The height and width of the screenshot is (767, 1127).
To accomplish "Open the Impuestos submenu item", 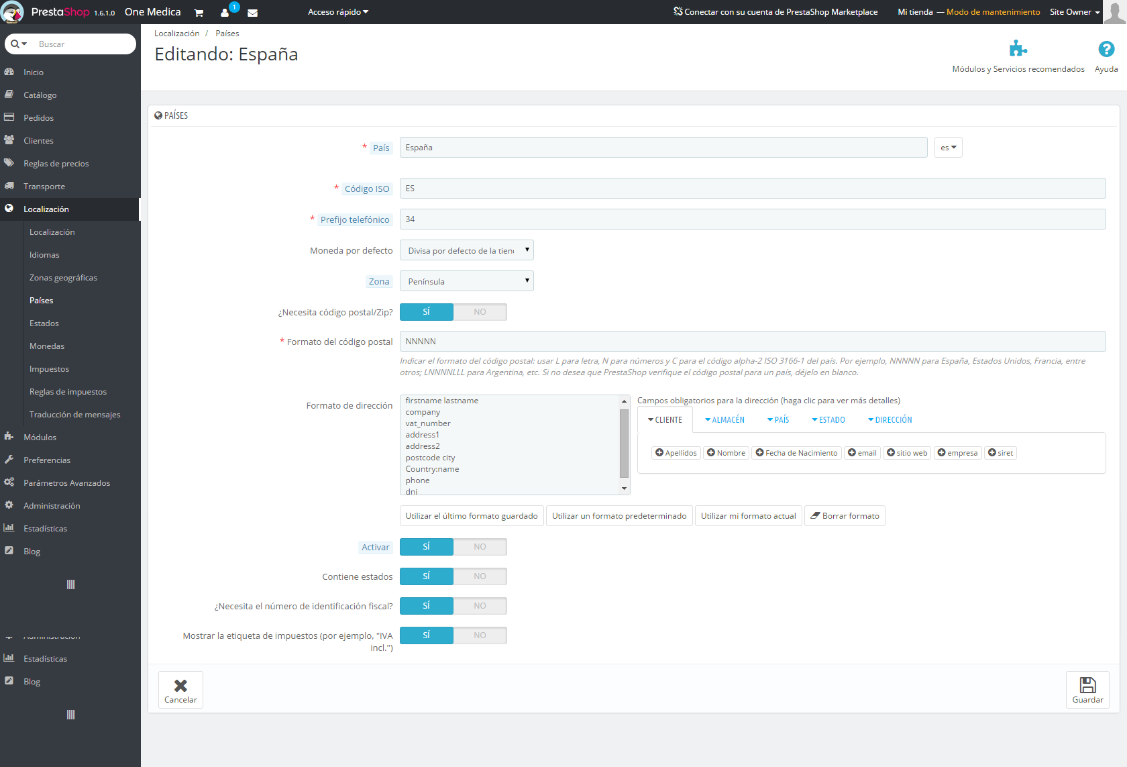I will (49, 369).
